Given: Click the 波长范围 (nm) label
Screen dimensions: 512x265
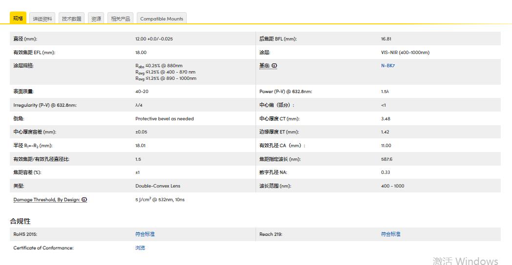Looking at the screenshot, I should click(x=275, y=186).
